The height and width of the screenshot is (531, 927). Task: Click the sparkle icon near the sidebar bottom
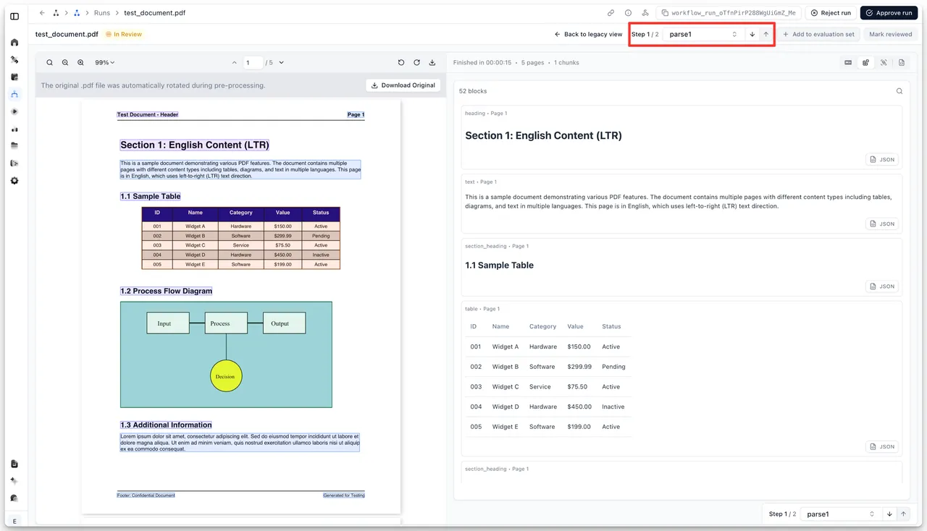tap(14, 481)
